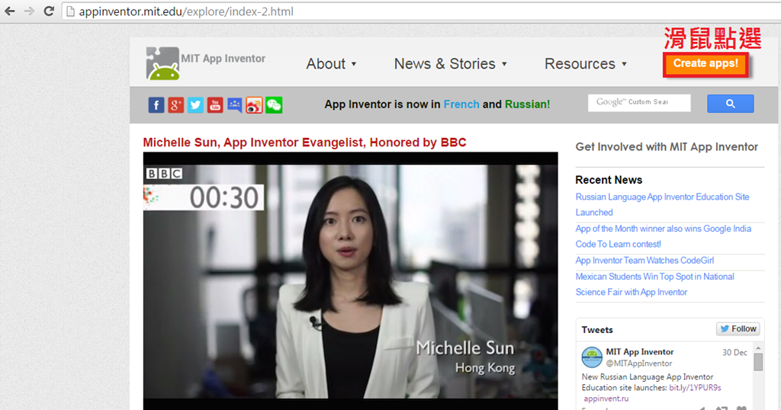This screenshot has width=781, height=410.
Task: Click the Tweets widget scrollbar thumb
Action: [758, 362]
